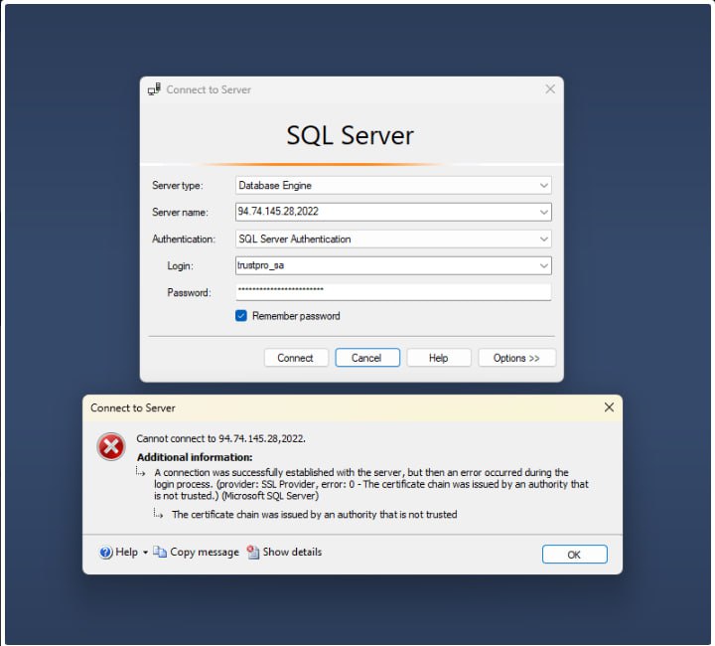Image resolution: width=715 pixels, height=646 pixels.
Task: Click the "Remember password" label
Action: point(296,316)
